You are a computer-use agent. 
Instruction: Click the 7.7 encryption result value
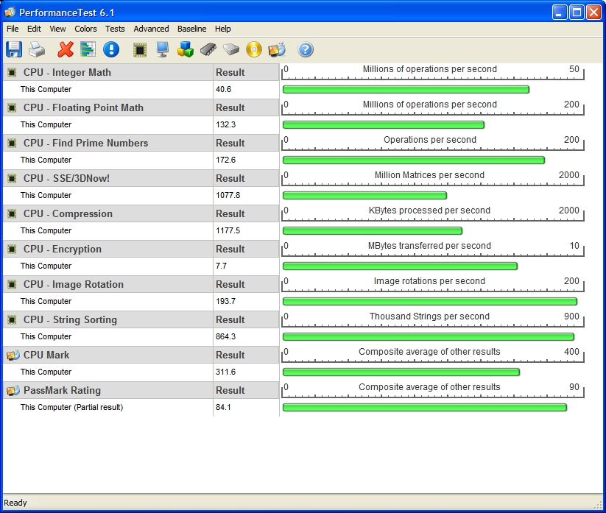click(x=221, y=266)
